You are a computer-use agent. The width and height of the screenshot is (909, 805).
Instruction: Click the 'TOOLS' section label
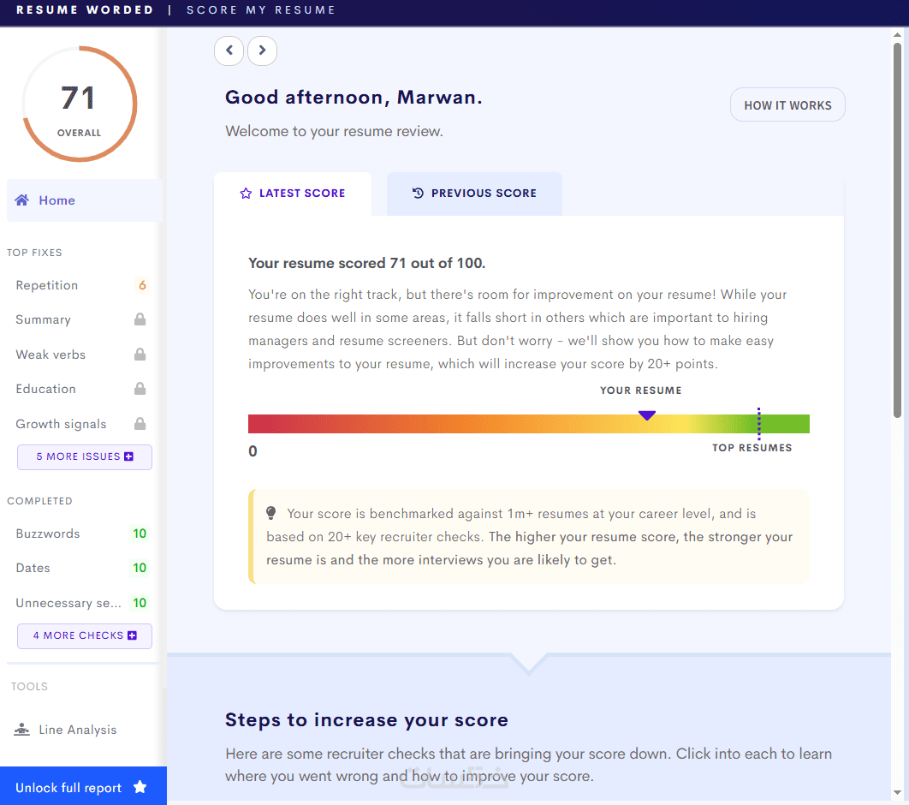tap(30, 687)
